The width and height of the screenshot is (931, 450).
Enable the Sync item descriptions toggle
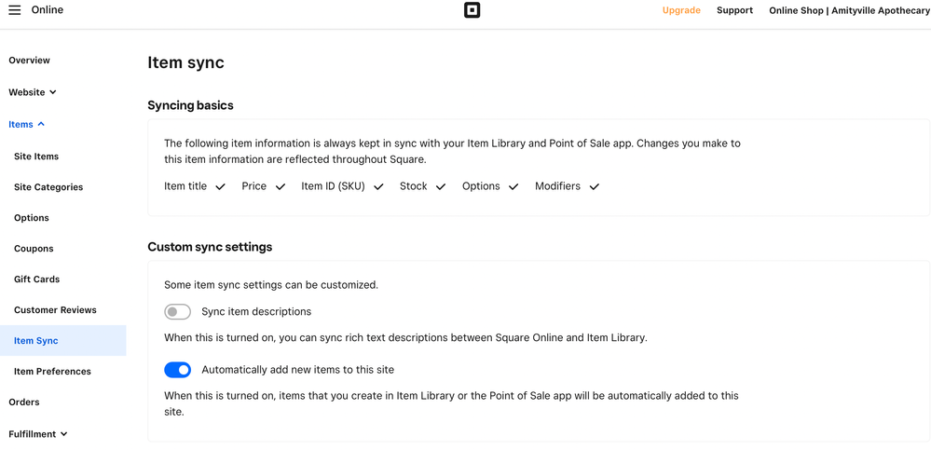click(x=177, y=312)
